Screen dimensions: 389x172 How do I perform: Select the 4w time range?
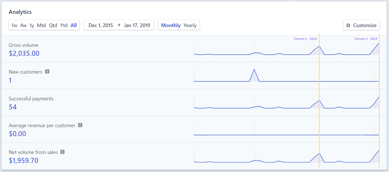pos(23,25)
